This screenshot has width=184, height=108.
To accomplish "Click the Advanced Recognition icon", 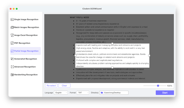I will pyautogui.click(x=12, y=67).
